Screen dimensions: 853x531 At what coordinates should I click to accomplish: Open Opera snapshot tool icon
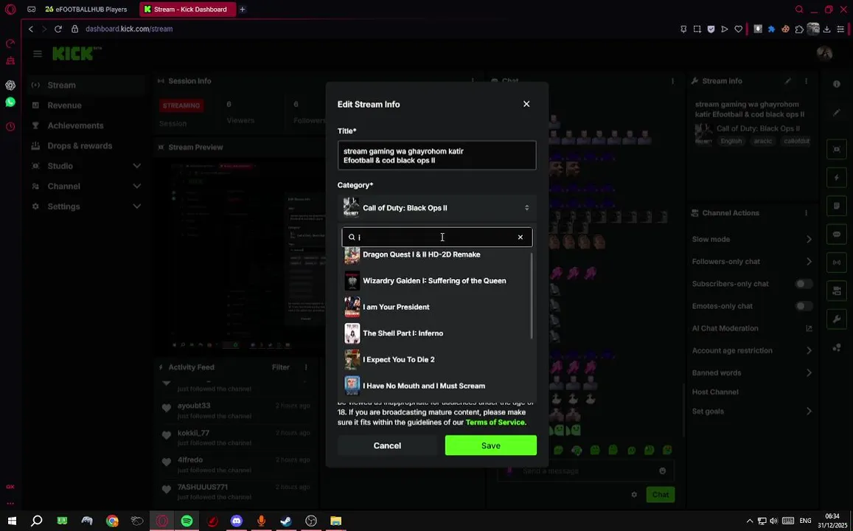click(697, 29)
